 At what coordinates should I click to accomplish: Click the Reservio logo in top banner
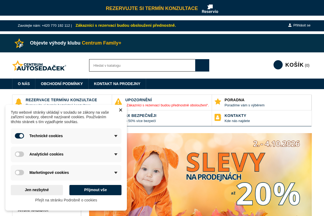(x=210, y=9)
